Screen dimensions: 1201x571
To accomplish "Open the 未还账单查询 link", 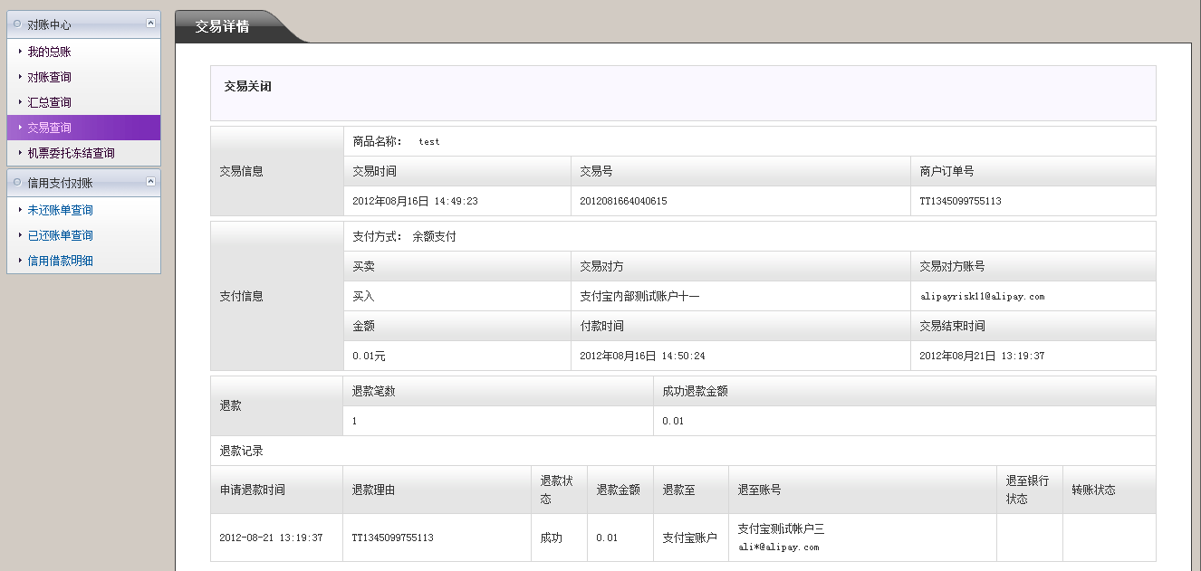I will point(60,210).
